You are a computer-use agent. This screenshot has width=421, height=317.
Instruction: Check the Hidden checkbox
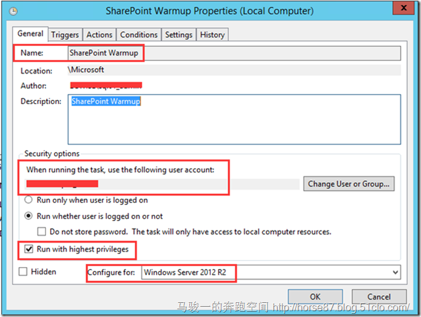click(23, 272)
